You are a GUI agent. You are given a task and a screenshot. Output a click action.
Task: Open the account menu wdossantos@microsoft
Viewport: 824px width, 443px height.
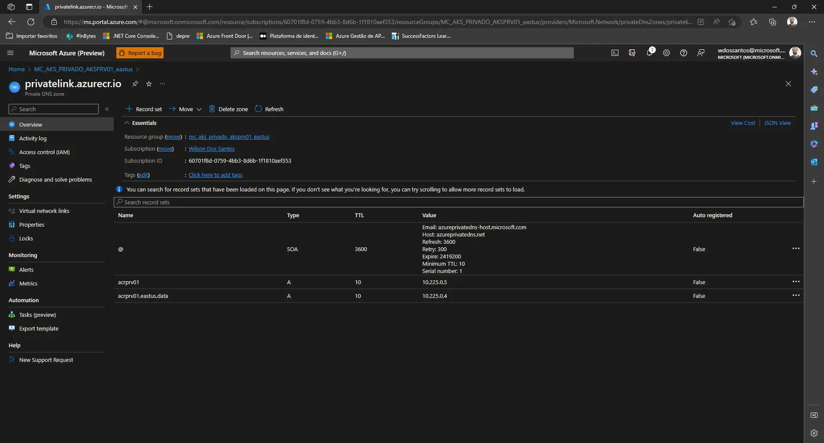(x=759, y=53)
